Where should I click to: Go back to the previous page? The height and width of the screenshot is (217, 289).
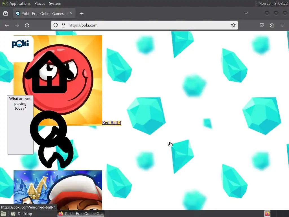[x=7, y=25]
